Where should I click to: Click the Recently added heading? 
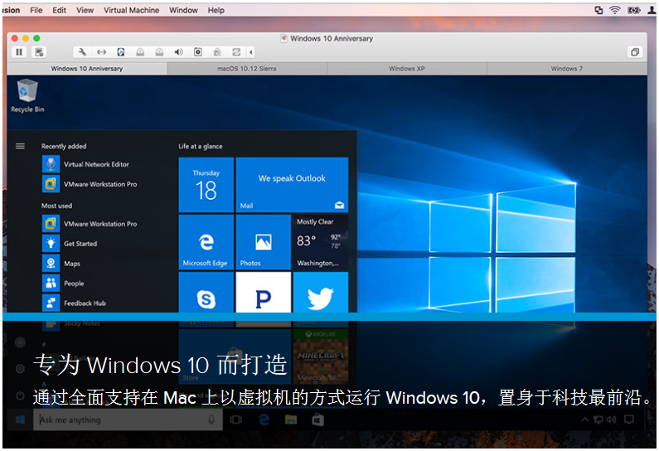[64, 146]
